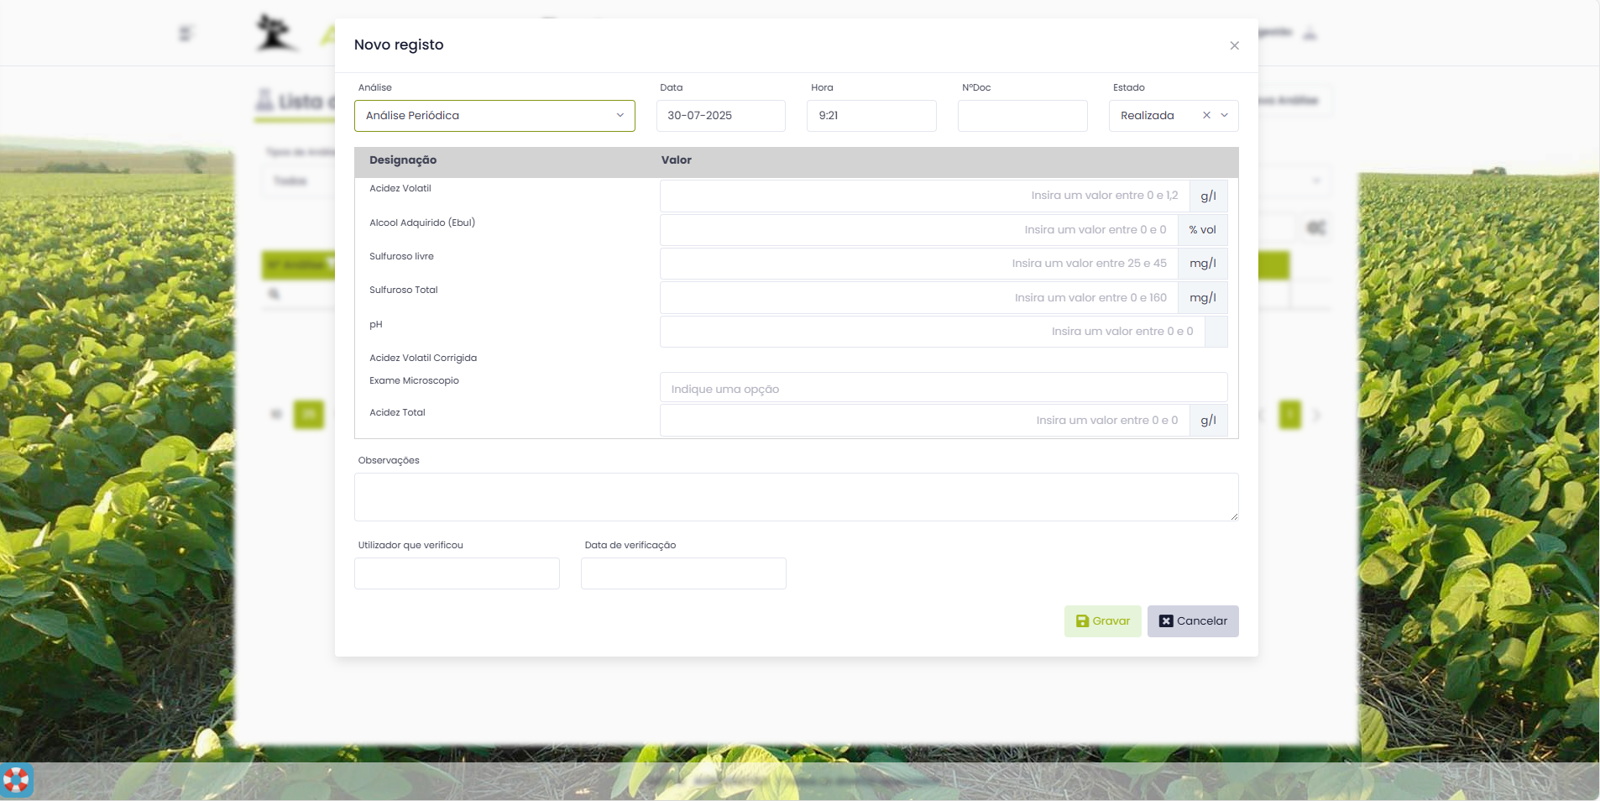Focus the Data field showing 30-07-2025
The image size is (1600, 801).
click(x=720, y=116)
